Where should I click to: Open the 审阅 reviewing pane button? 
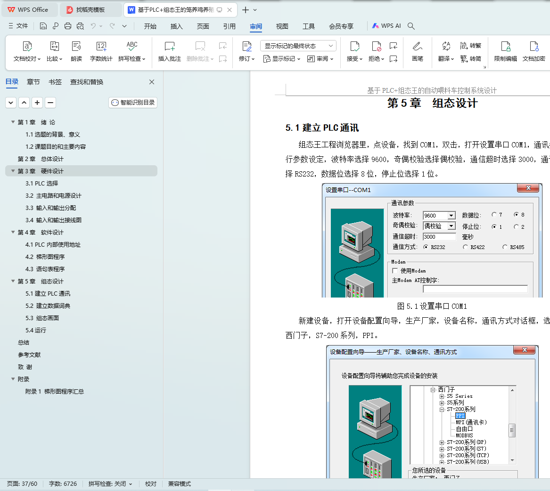click(x=320, y=59)
